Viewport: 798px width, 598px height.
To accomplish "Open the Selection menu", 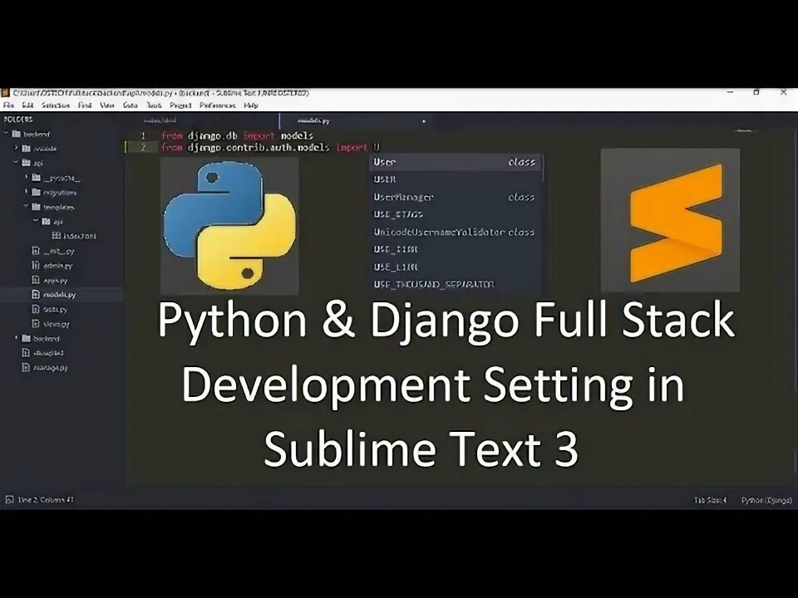I will point(56,105).
